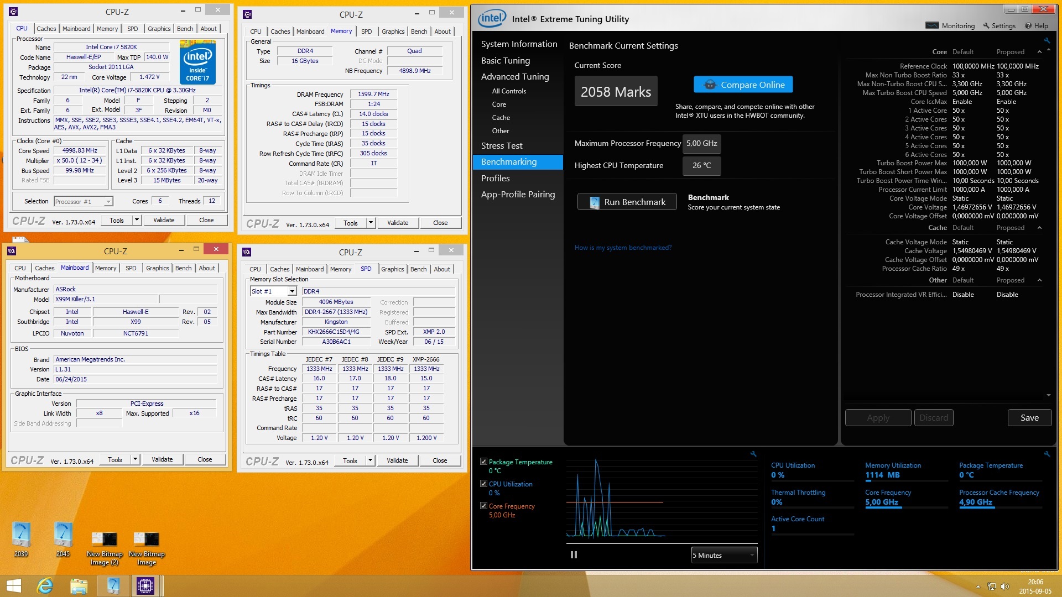Open XTU Settings wrench icon

(986, 25)
